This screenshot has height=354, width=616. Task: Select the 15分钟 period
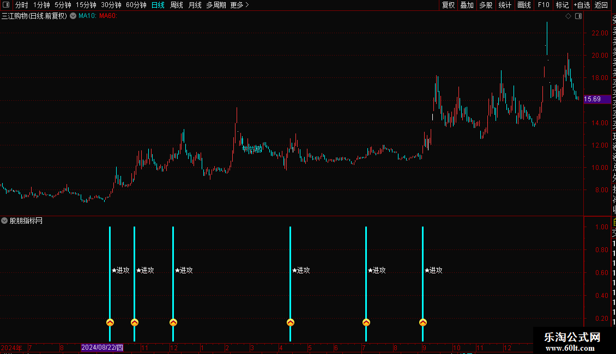coord(86,5)
